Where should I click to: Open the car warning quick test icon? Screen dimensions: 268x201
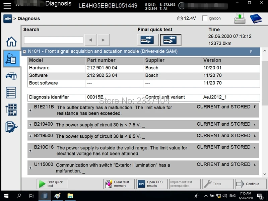[11, 76]
